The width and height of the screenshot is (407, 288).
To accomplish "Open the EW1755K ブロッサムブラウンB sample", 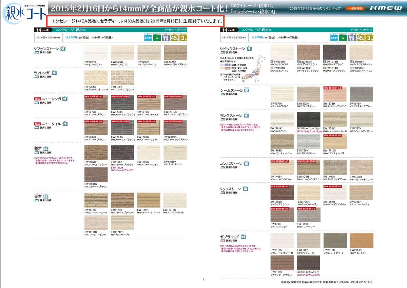I will point(122,78).
